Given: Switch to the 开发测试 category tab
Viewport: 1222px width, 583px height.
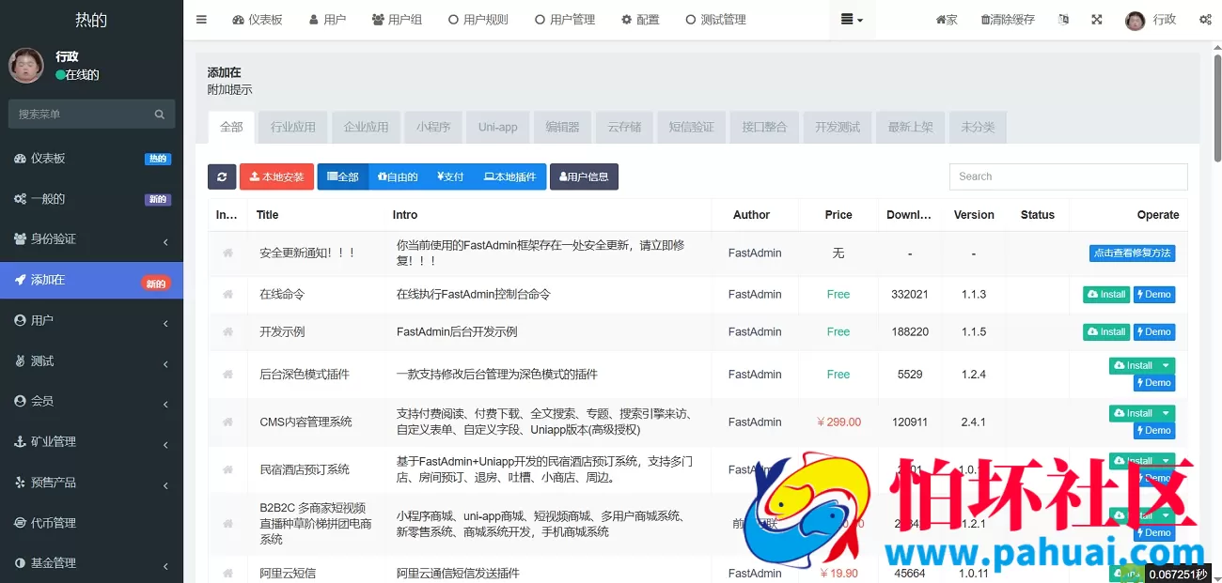Looking at the screenshot, I should click(x=838, y=127).
